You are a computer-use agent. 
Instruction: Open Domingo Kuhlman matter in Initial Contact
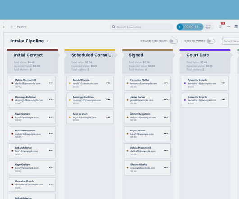pyautogui.click(x=32, y=100)
